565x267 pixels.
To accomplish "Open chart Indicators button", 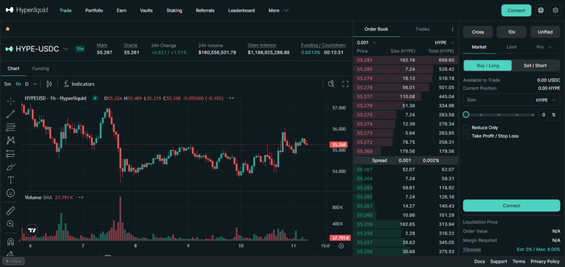I will (79, 84).
